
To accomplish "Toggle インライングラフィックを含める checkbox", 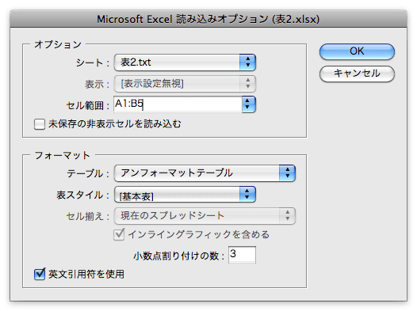I will tap(119, 234).
